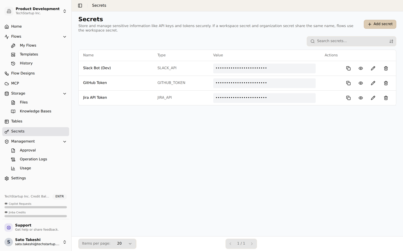Click the Copilot Requests usage bar
403x251 pixels.
pyautogui.click(x=36, y=207)
